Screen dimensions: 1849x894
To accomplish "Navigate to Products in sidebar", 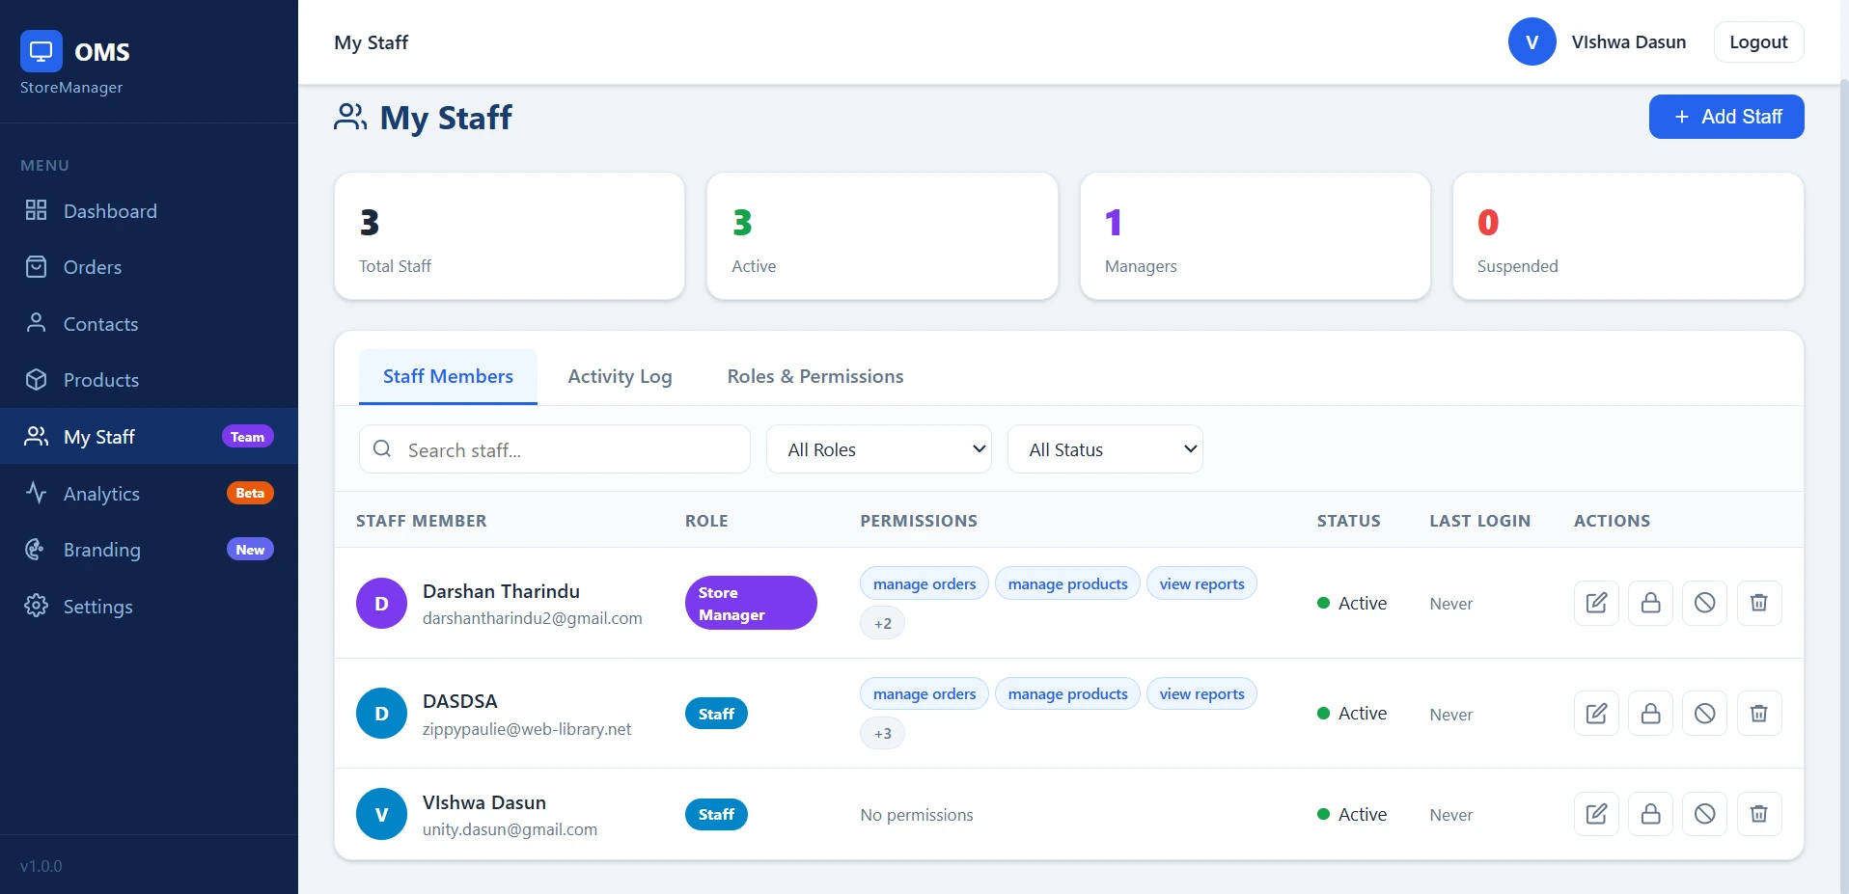I will tap(149, 380).
